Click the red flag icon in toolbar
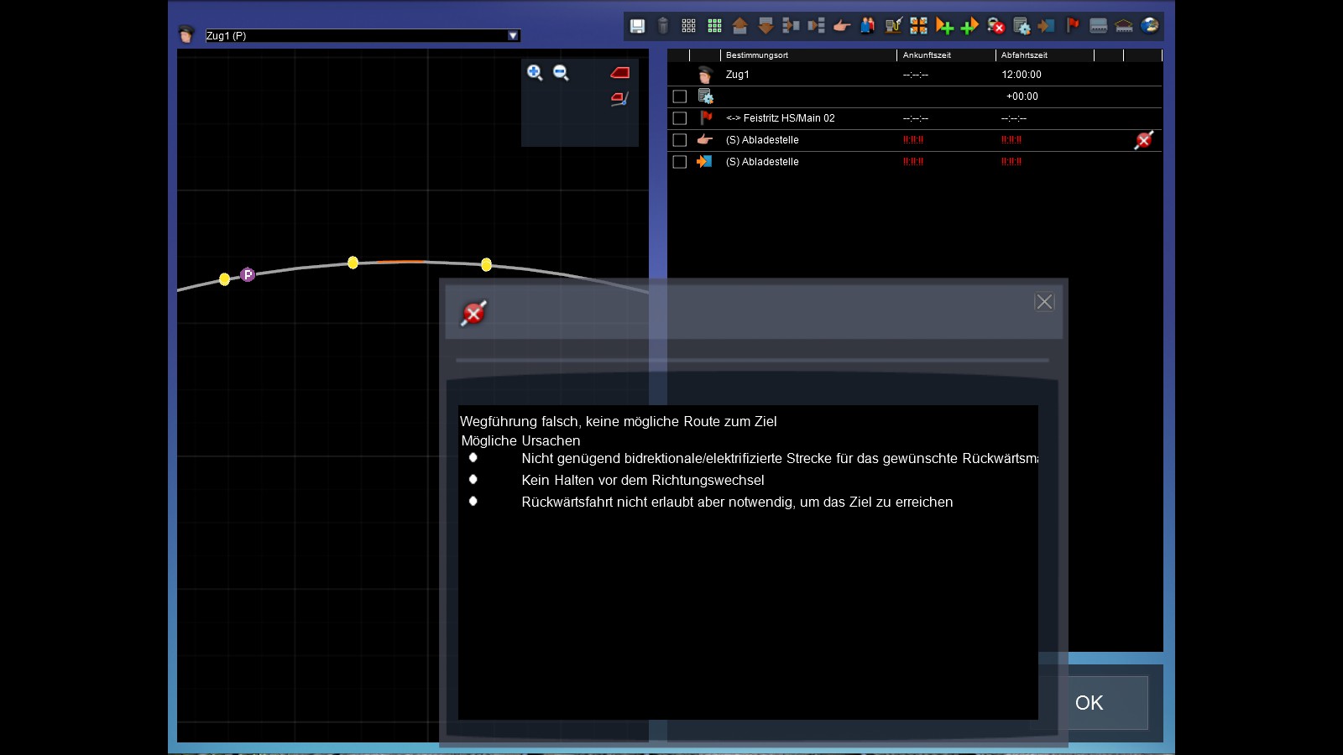 coord(1073,25)
